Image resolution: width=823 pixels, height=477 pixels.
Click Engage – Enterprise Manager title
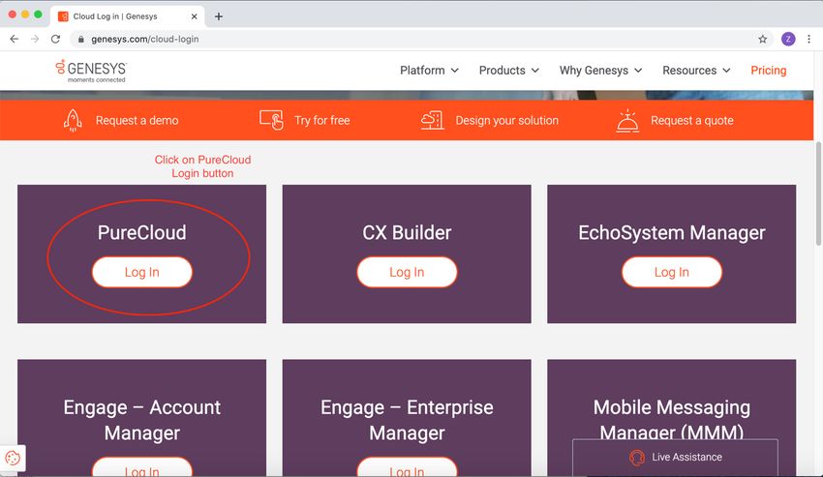(407, 420)
